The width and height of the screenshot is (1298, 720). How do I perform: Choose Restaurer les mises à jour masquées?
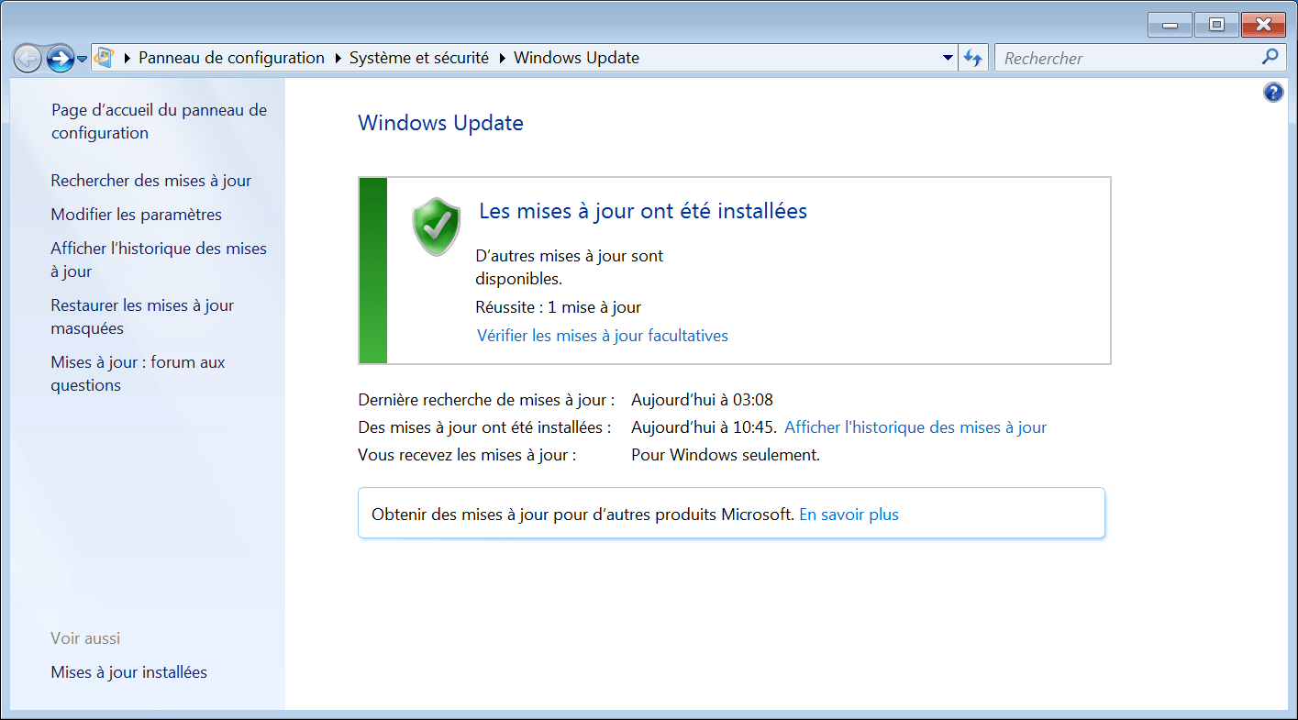(142, 316)
